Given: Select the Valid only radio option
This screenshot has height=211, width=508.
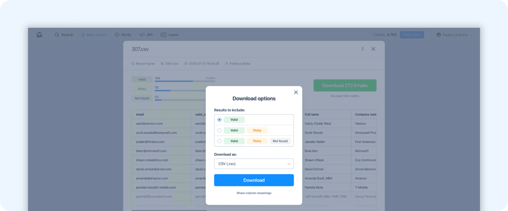Looking at the screenshot, I should click(x=219, y=120).
